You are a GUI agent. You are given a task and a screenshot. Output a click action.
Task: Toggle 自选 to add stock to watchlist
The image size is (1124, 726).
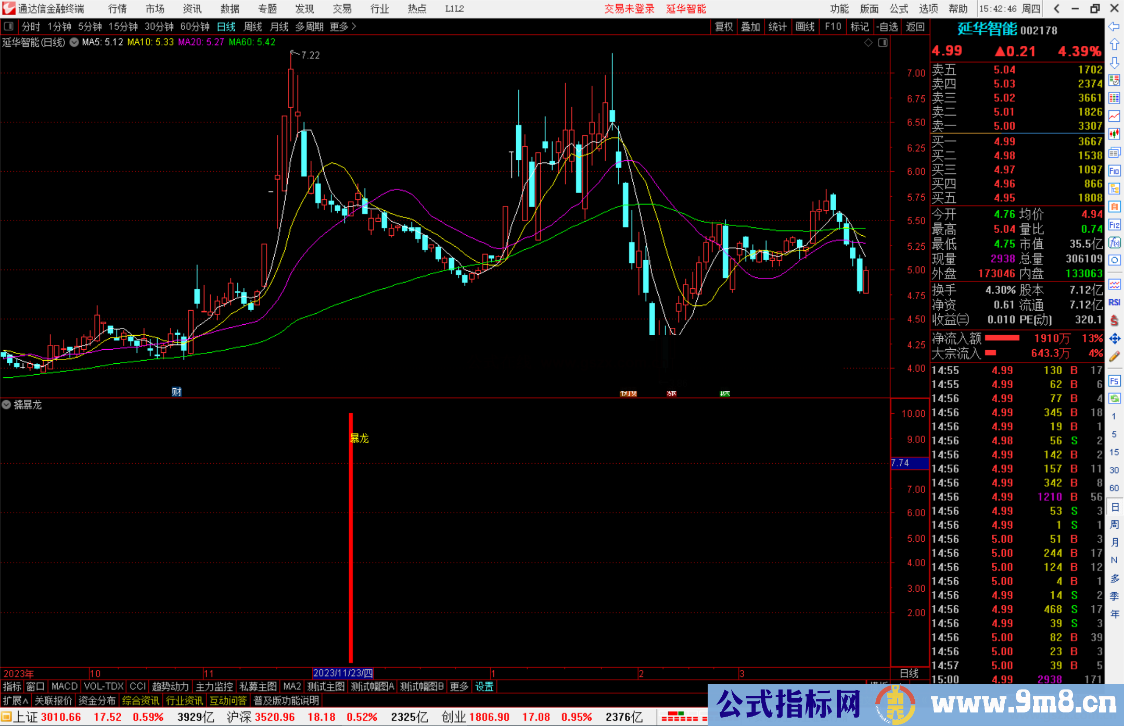click(x=888, y=27)
